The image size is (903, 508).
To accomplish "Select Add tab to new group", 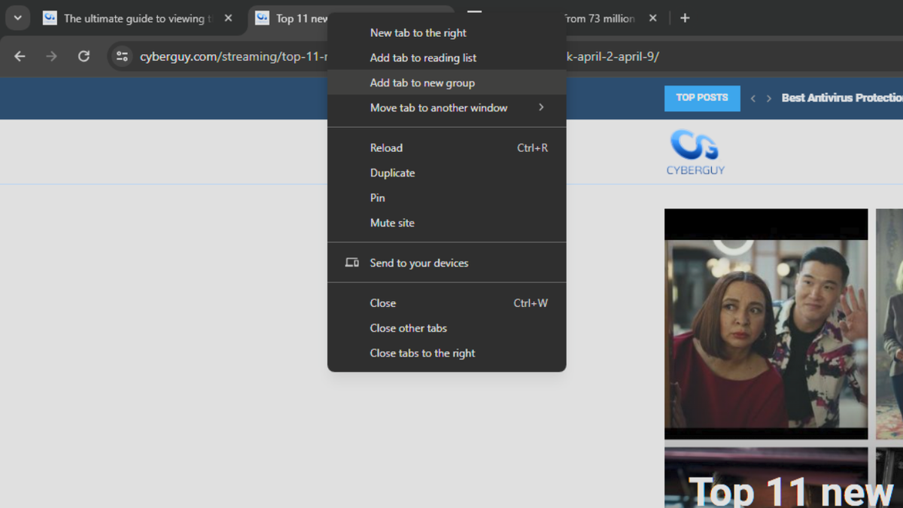I will [422, 82].
